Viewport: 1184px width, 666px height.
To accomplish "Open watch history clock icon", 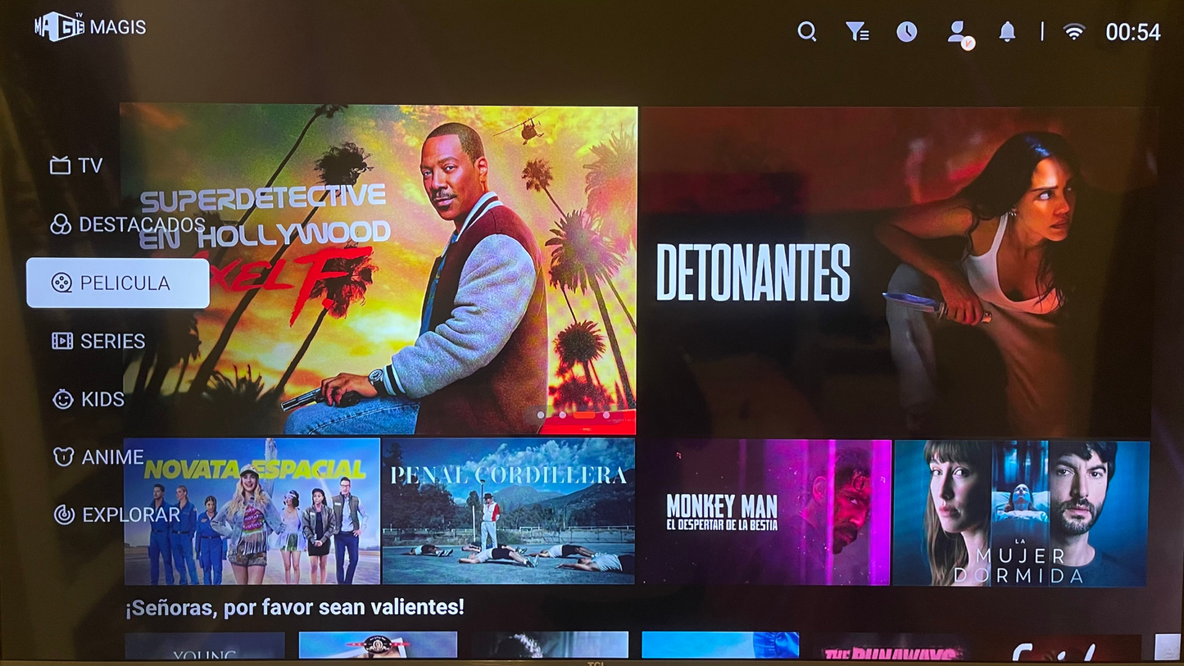I will (906, 32).
